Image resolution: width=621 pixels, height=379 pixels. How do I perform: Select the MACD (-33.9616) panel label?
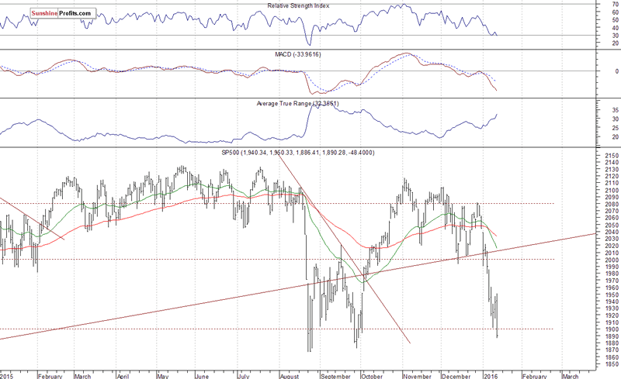[298, 54]
